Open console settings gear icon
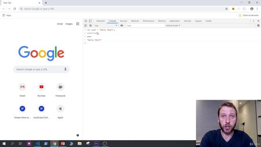 [x=258, y=25]
